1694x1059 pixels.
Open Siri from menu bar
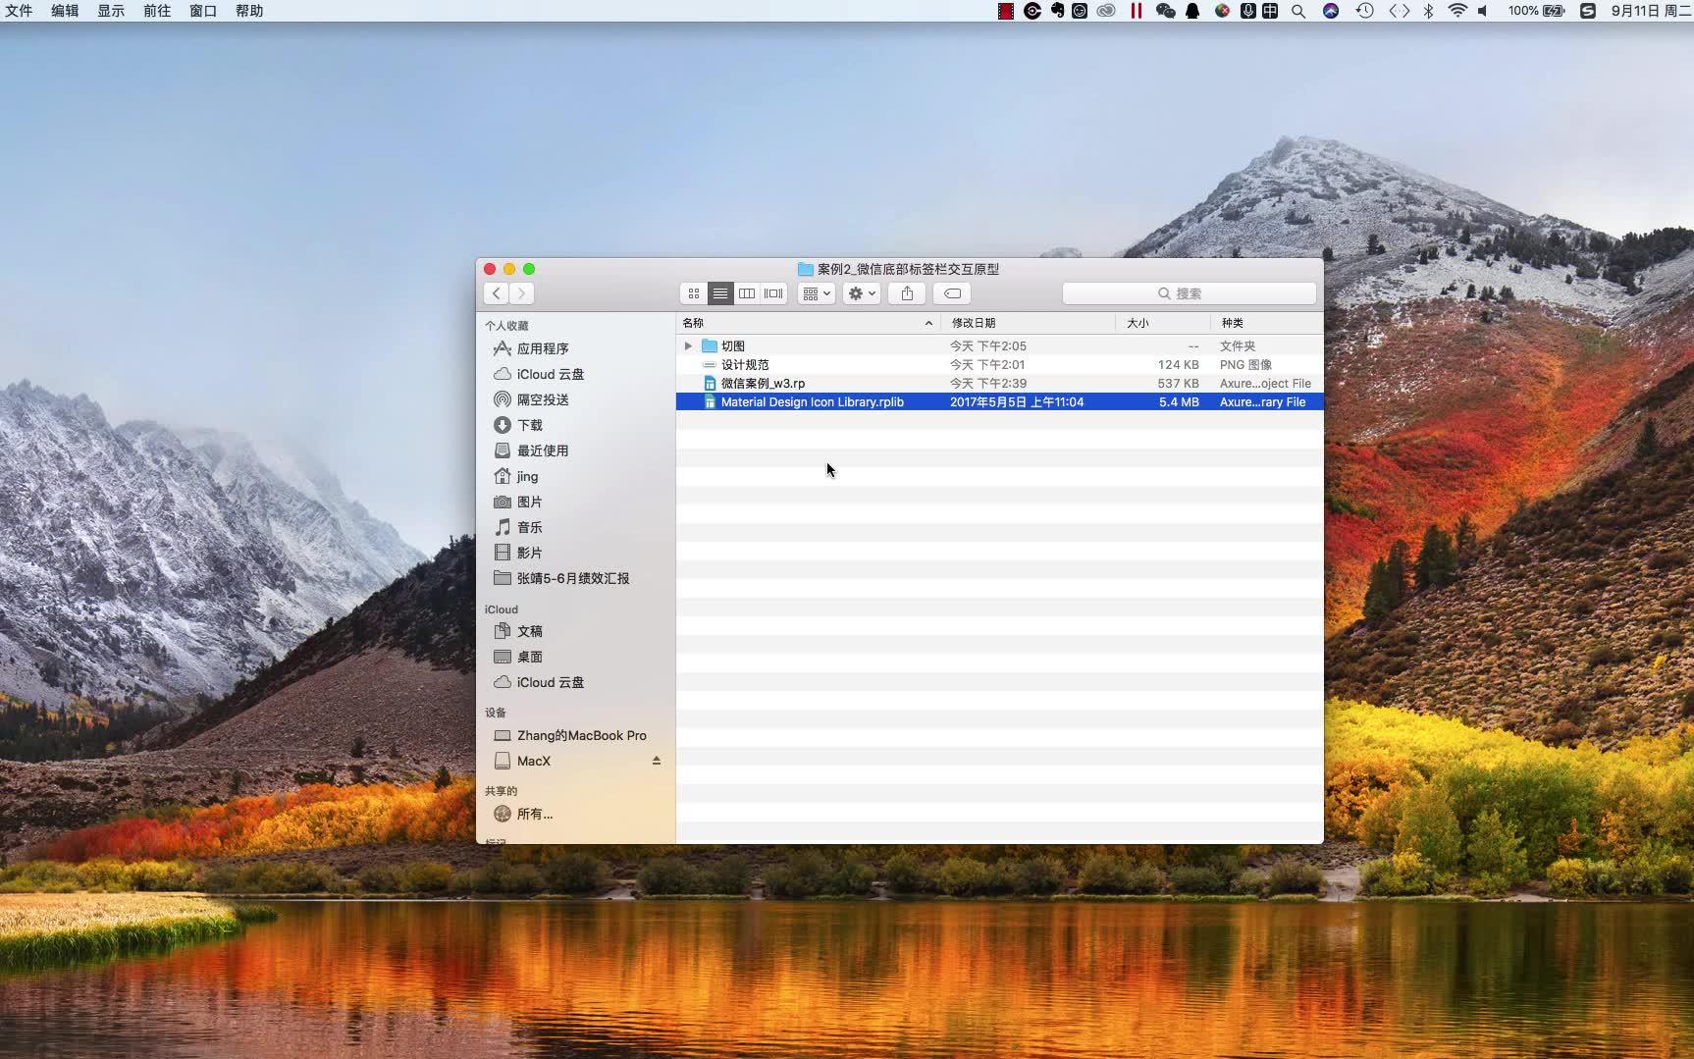click(x=1331, y=11)
